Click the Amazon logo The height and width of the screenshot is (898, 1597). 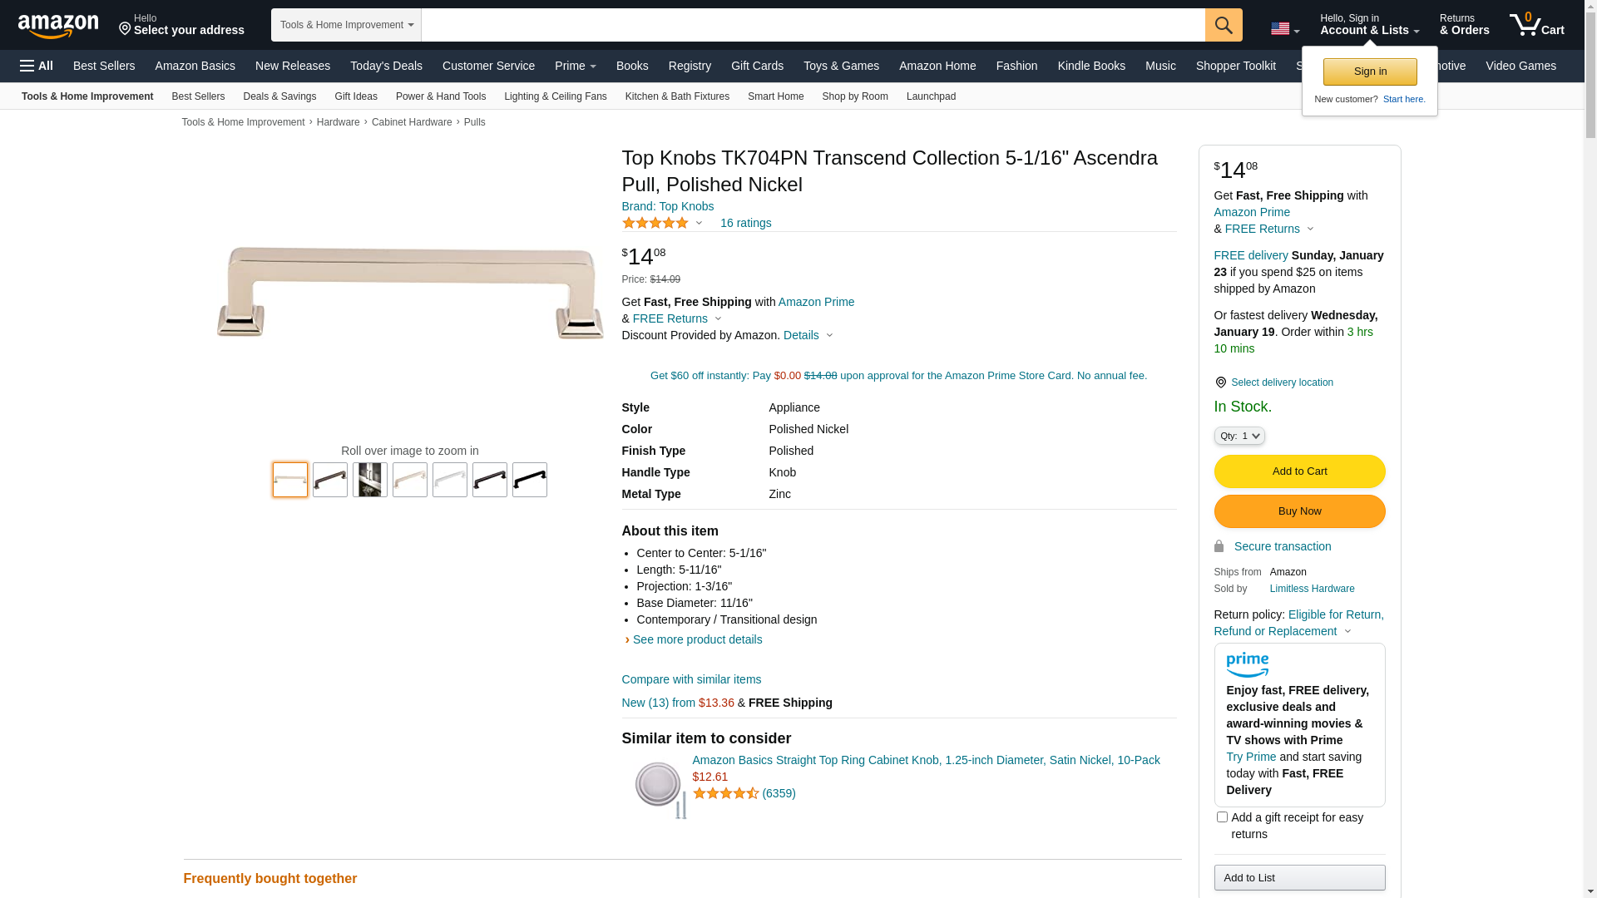click(x=58, y=27)
